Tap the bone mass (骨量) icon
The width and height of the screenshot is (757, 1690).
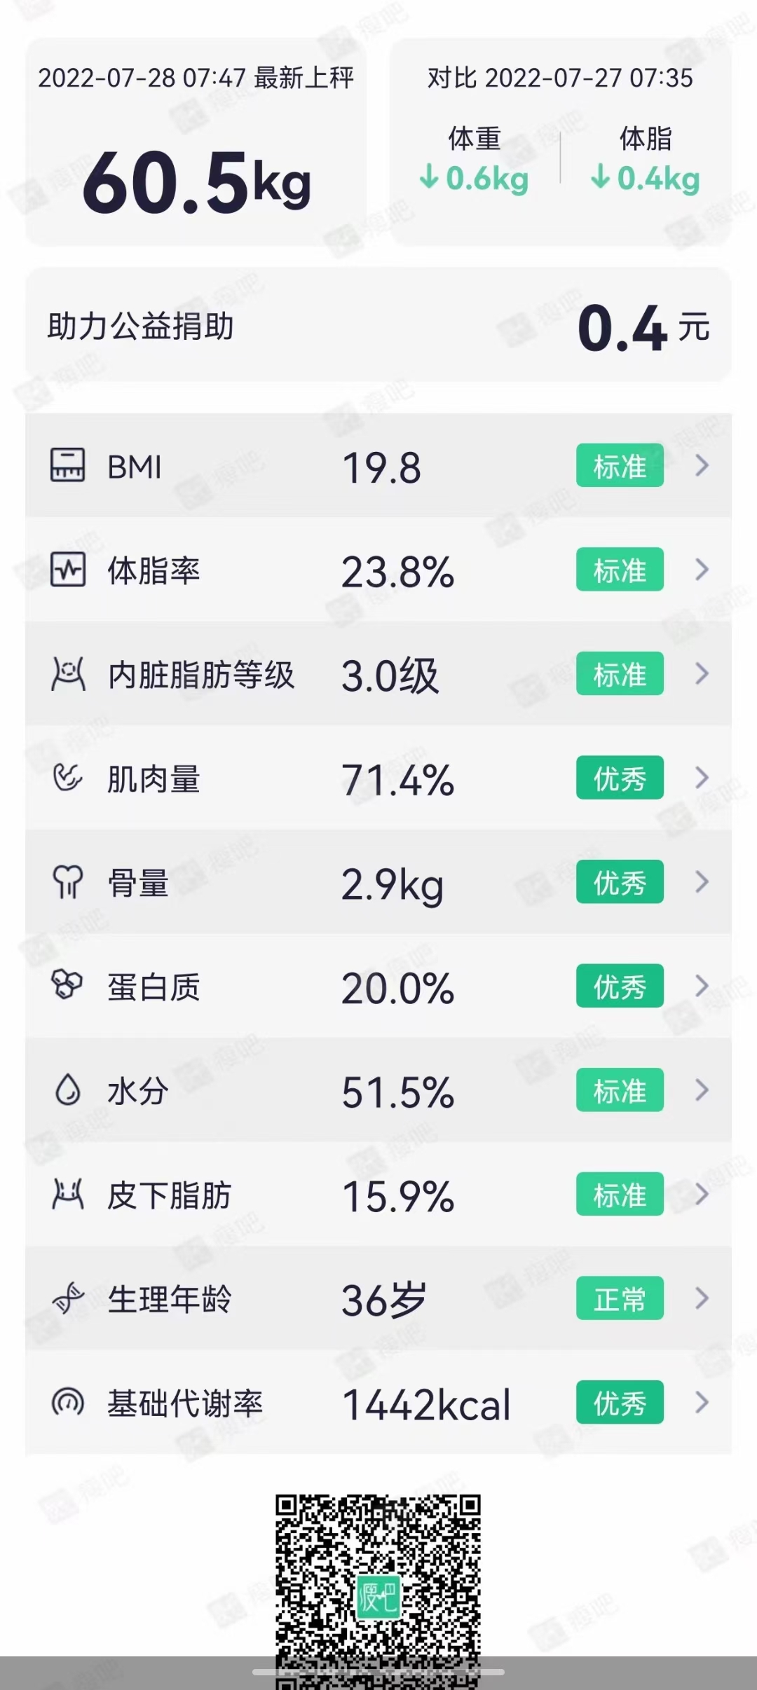[68, 882]
